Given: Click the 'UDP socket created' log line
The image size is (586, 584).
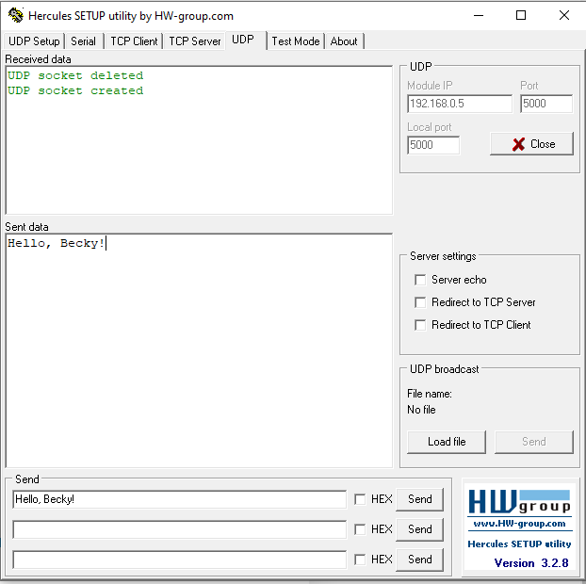Looking at the screenshot, I should 75,90.
